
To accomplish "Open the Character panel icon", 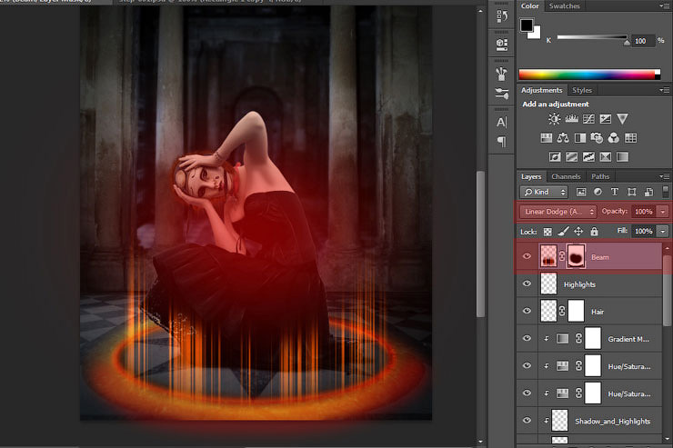I will point(501,122).
